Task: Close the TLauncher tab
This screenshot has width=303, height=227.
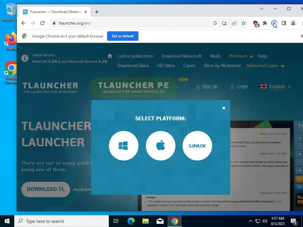Action: (x=86, y=12)
